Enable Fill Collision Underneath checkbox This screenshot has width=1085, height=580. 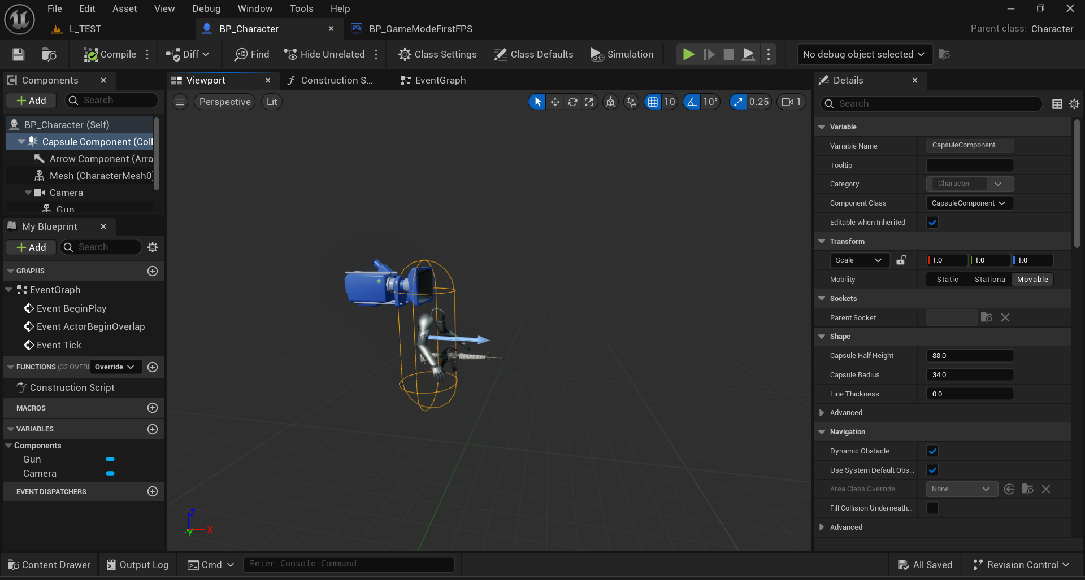click(x=932, y=508)
